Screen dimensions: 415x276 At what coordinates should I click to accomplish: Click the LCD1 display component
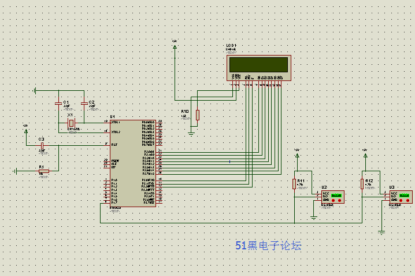click(x=258, y=65)
